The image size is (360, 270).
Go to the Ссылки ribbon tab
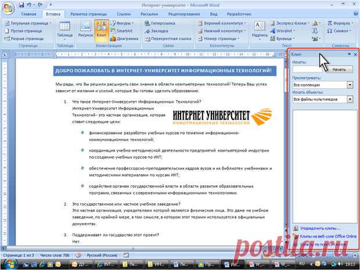coord(124,15)
